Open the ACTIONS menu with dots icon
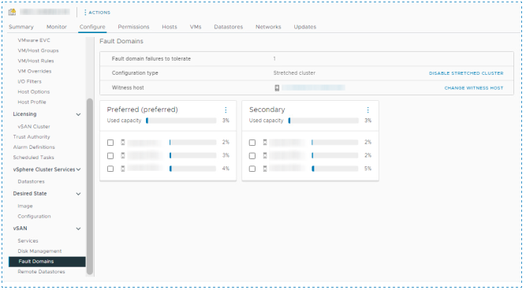This screenshot has width=526, height=290. tap(97, 13)
